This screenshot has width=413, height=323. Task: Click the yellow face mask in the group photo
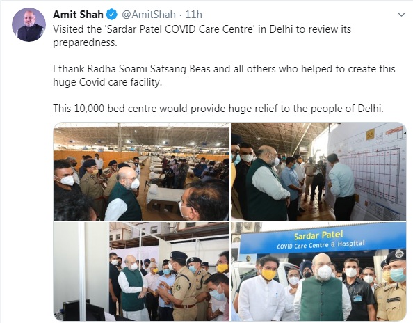[268, 274]
